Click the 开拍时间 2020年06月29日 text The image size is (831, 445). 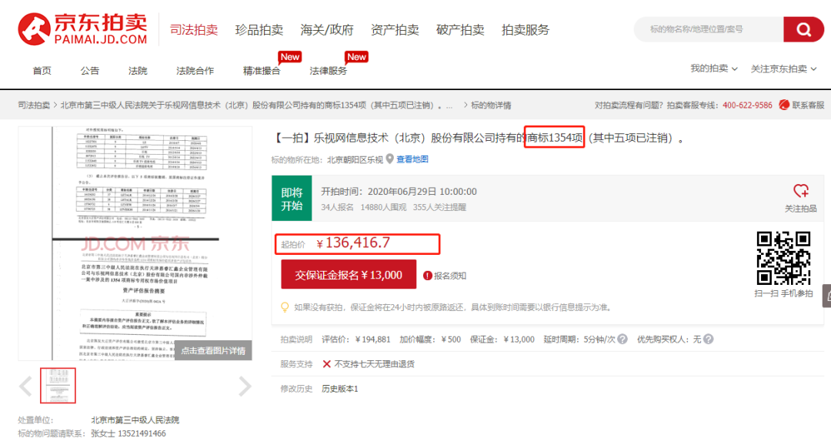click(399, 192)
